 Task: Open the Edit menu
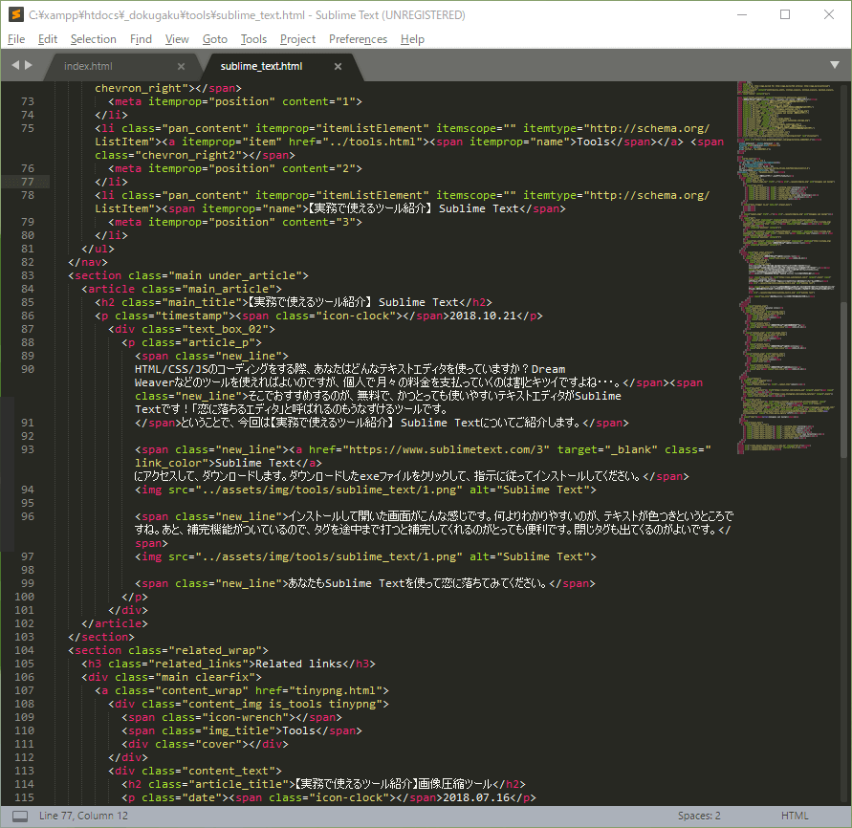tap(47, 39)
